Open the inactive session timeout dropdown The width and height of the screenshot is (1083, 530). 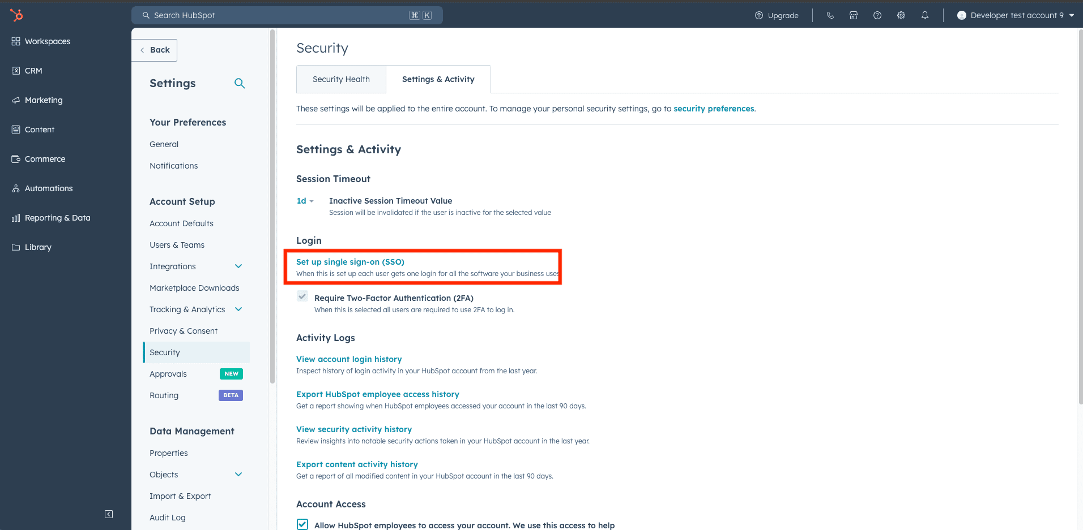305,200
